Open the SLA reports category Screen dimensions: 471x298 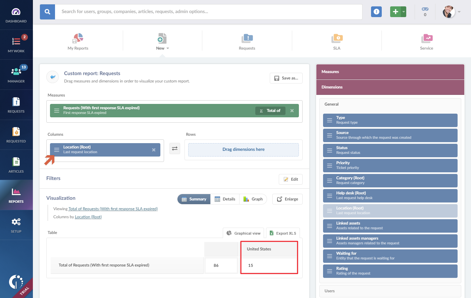336,41
